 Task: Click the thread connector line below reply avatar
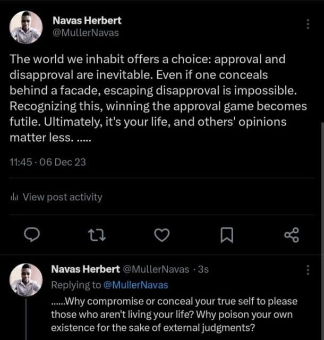[26, 319]
